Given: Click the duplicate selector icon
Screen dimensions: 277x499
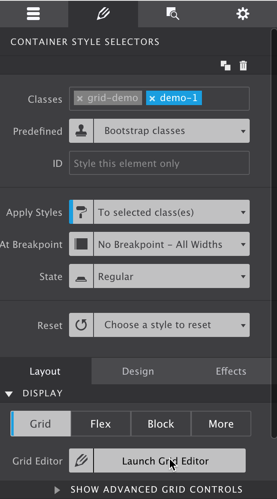Looking at the screenshot, I should (x=225, y=65).
